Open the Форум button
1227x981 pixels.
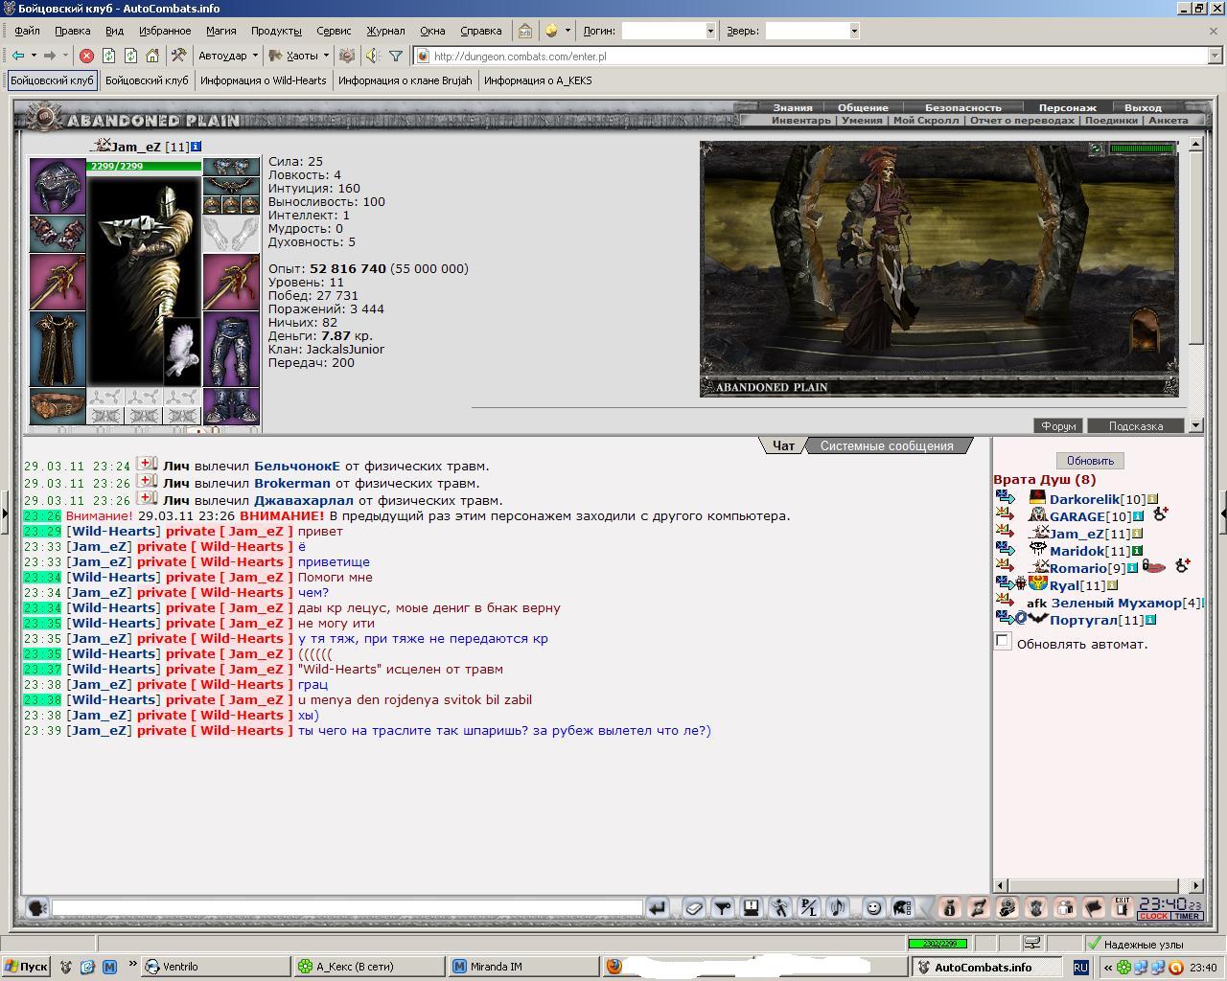[1058, 425]
